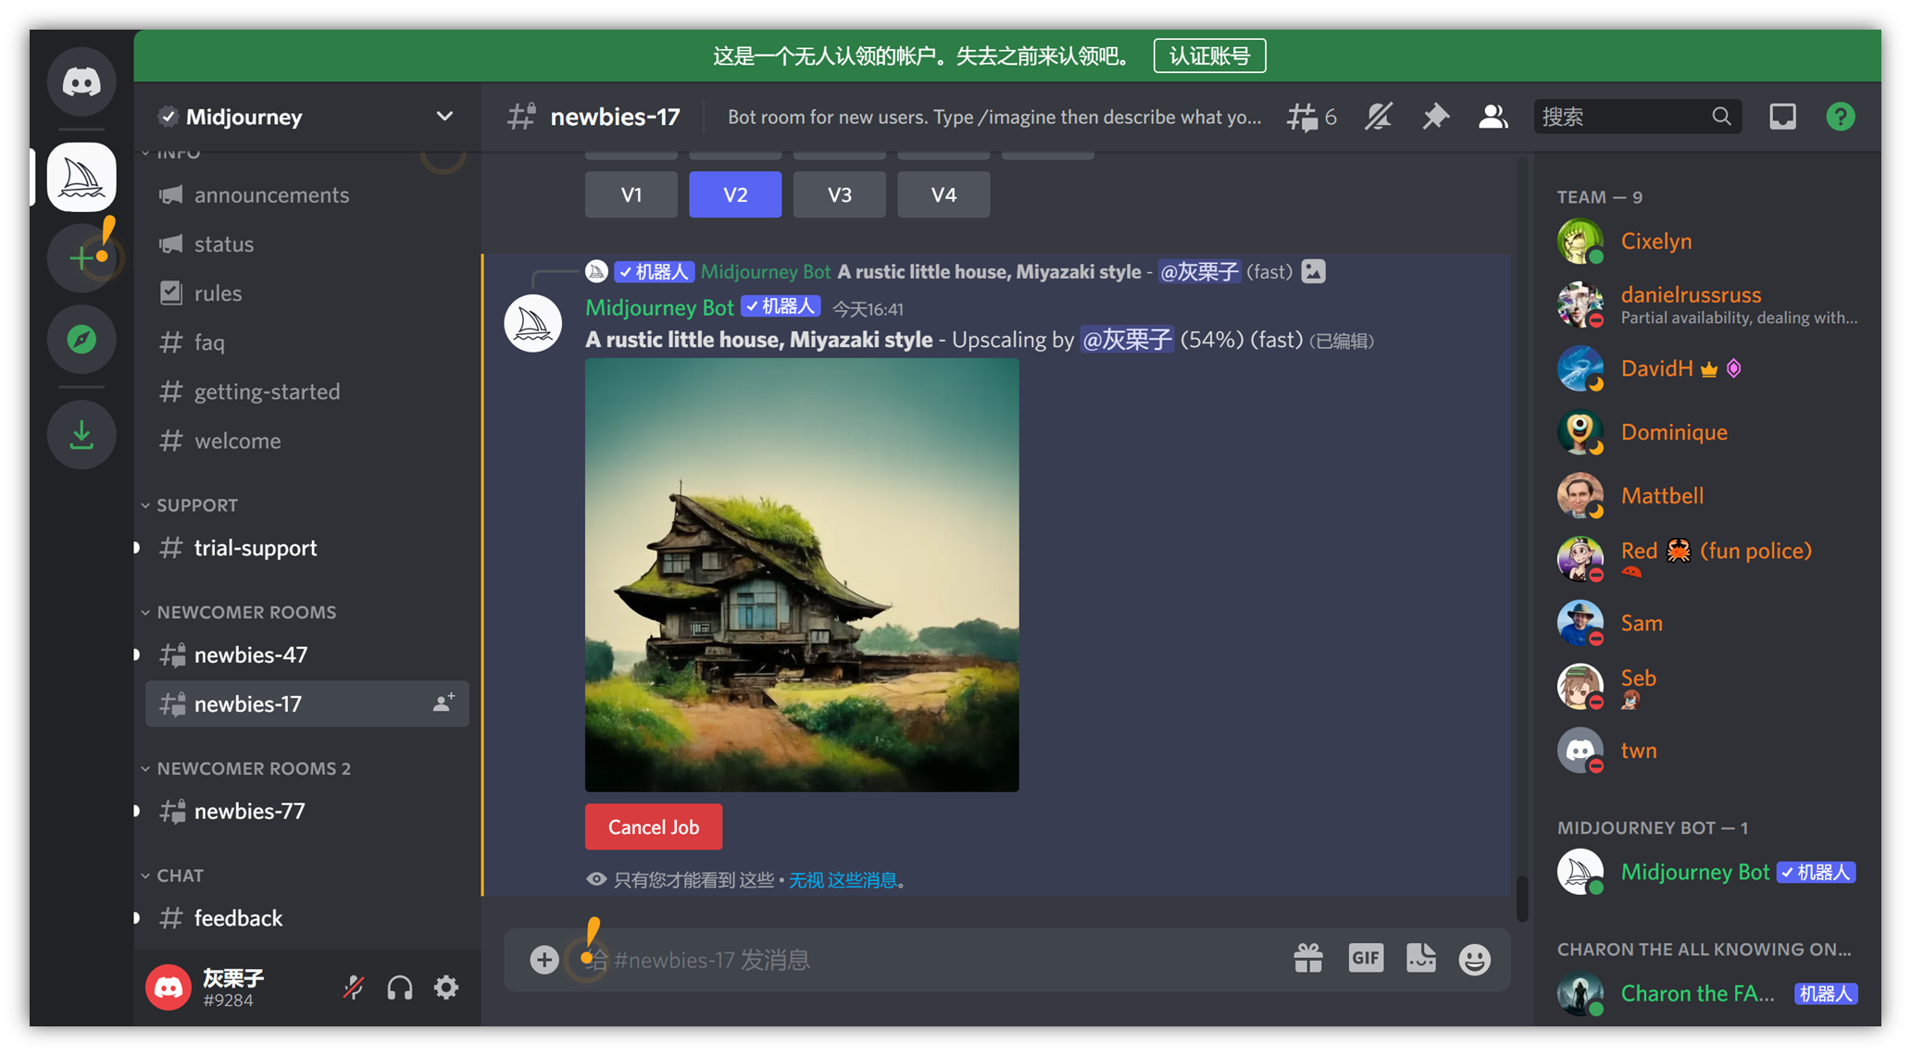Click the inbox icon in header
The width and height of the screenshot is (1911, 1056).
1782,117
